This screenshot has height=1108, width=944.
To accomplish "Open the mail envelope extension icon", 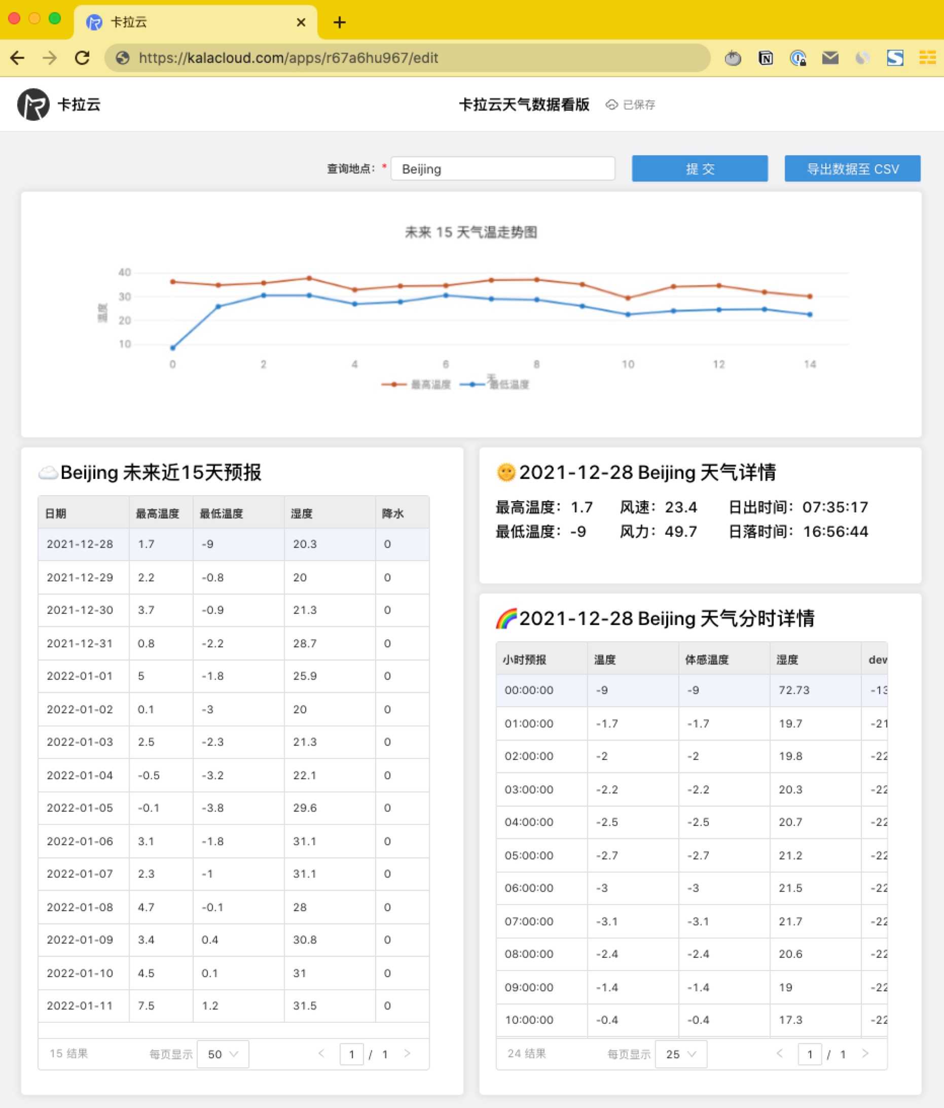I will (830, 58).
